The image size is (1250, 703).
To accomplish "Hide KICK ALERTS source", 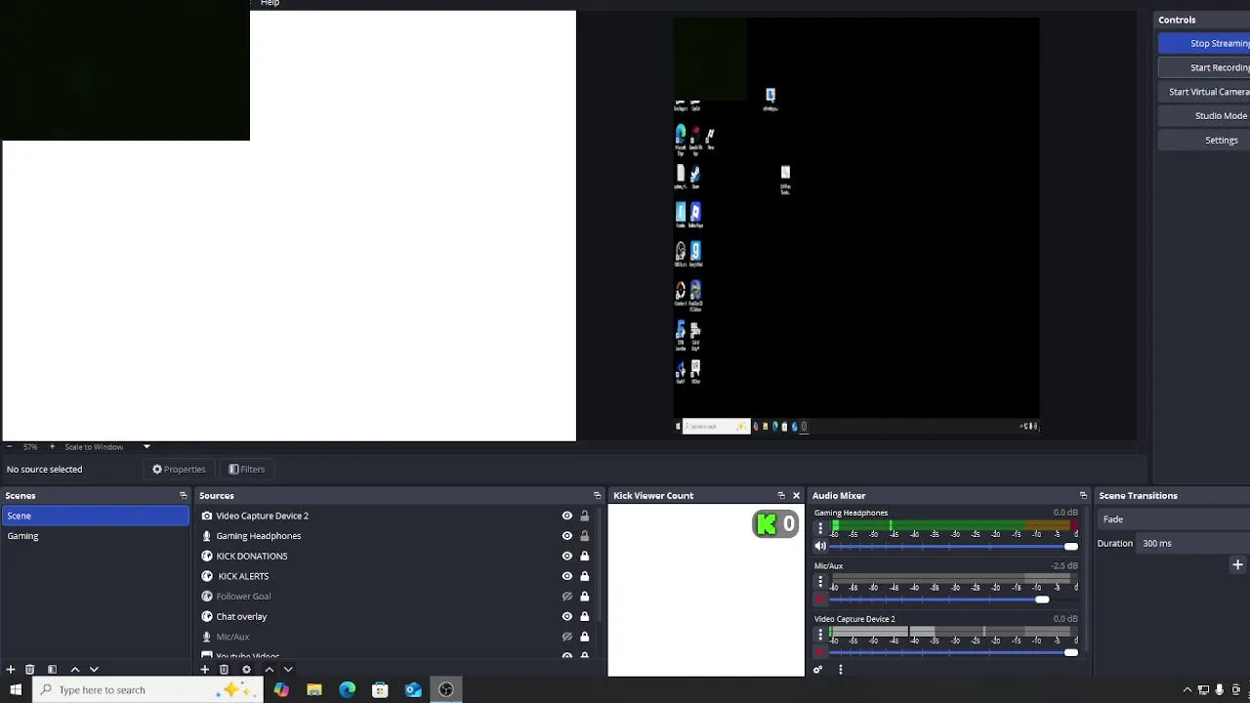I will 566,576.
